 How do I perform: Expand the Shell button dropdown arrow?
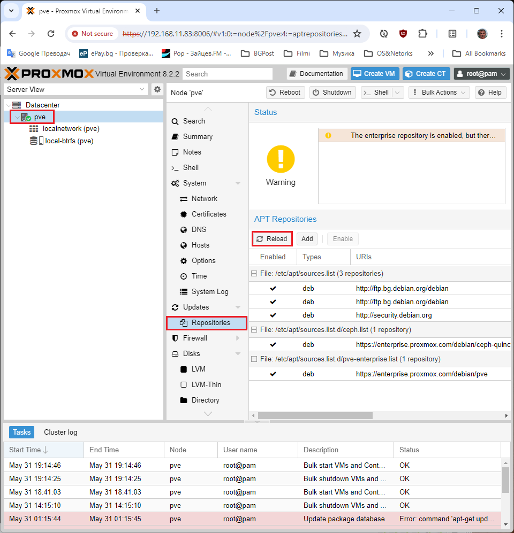point(398,92)
